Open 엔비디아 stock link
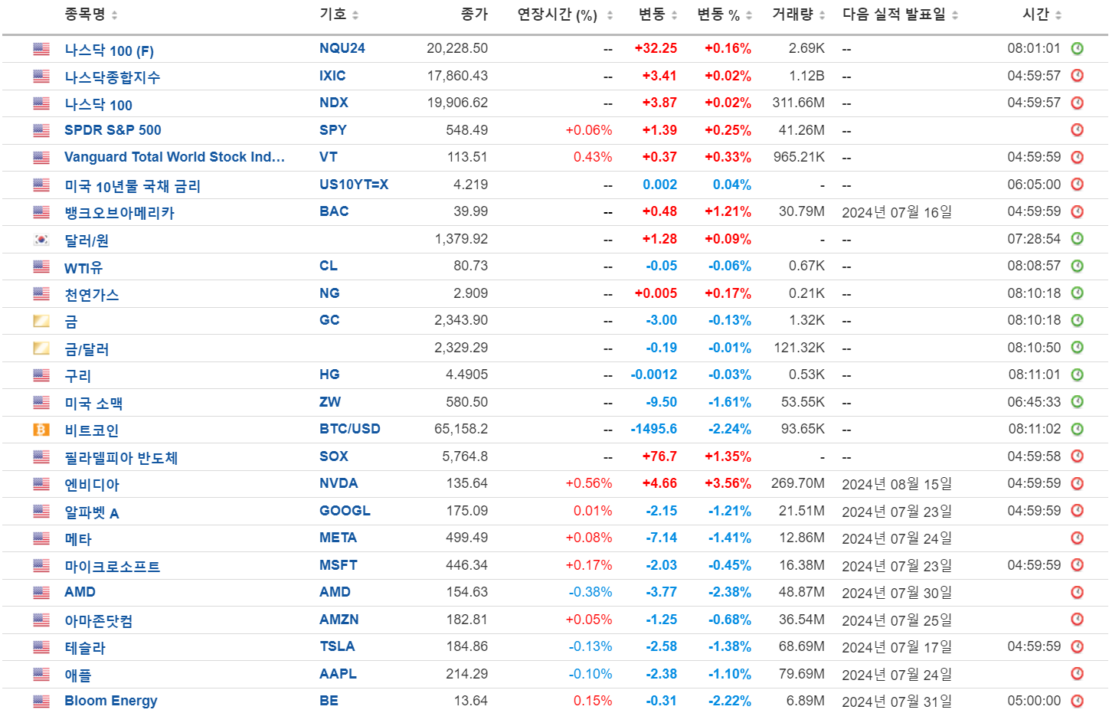 [x=92, y=485]
